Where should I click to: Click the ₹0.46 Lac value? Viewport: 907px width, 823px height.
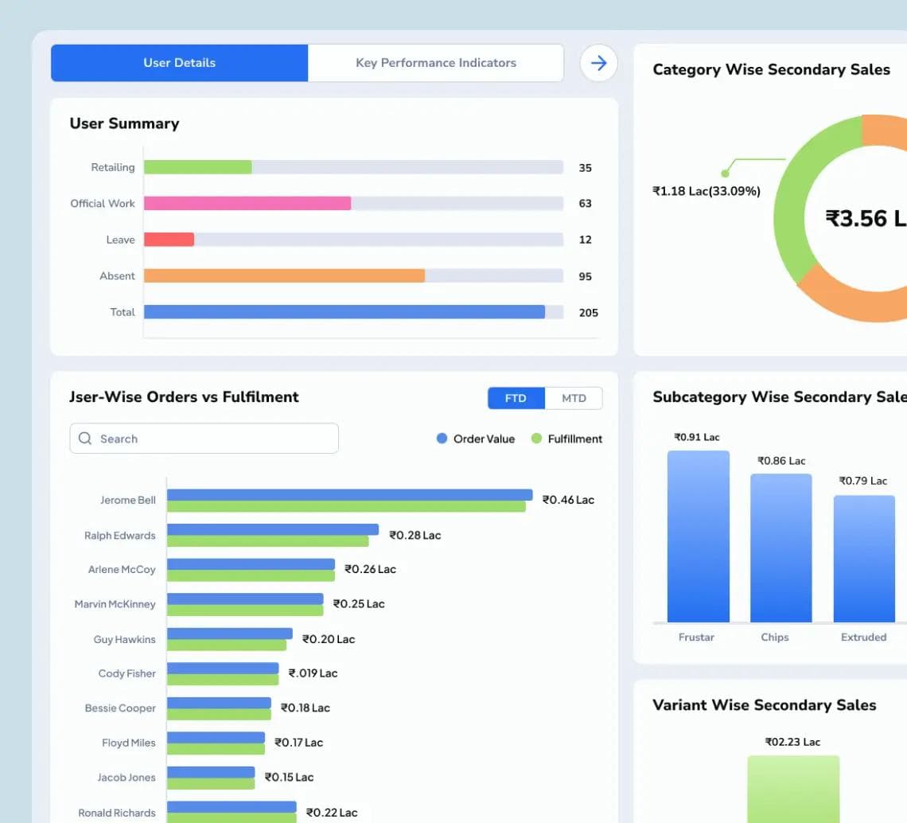tap(568, 500)
